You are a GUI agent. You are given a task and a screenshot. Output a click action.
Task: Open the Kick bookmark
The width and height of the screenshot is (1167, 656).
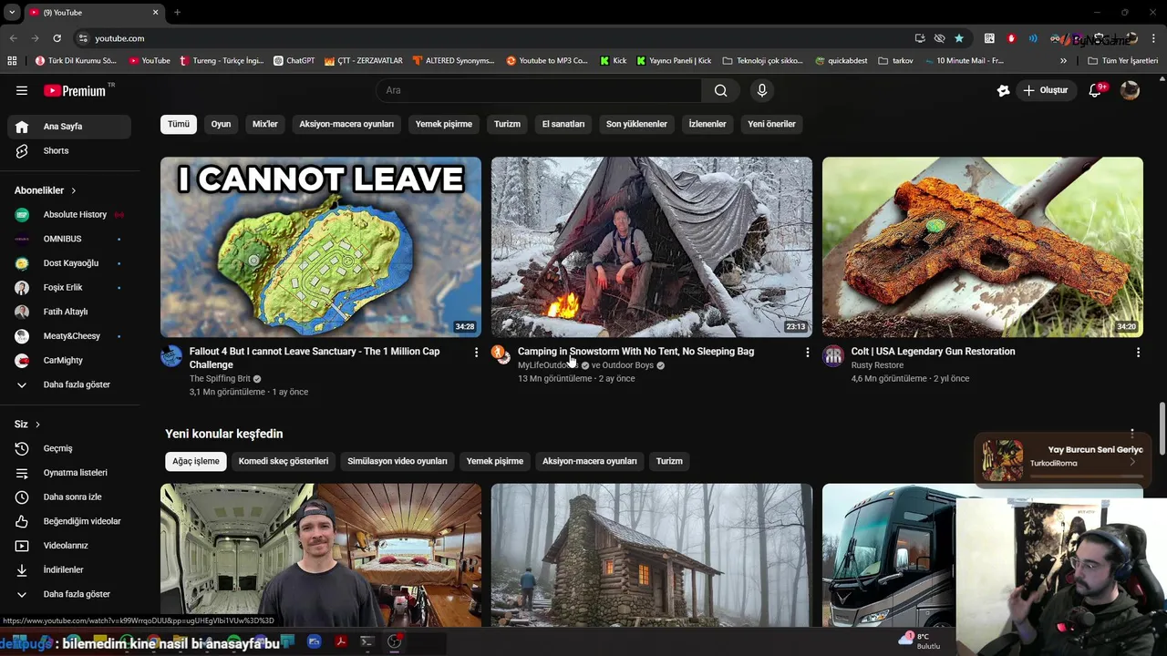613,61
